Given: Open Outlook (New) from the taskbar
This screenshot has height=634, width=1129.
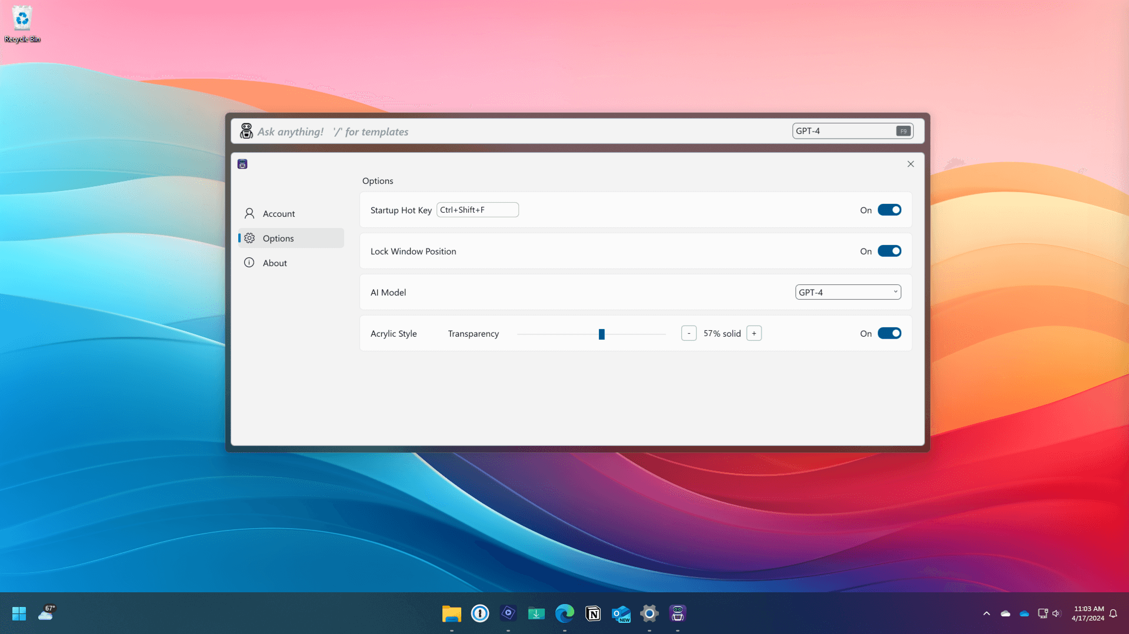Looking at the screenshot, I should pos(621,613).
